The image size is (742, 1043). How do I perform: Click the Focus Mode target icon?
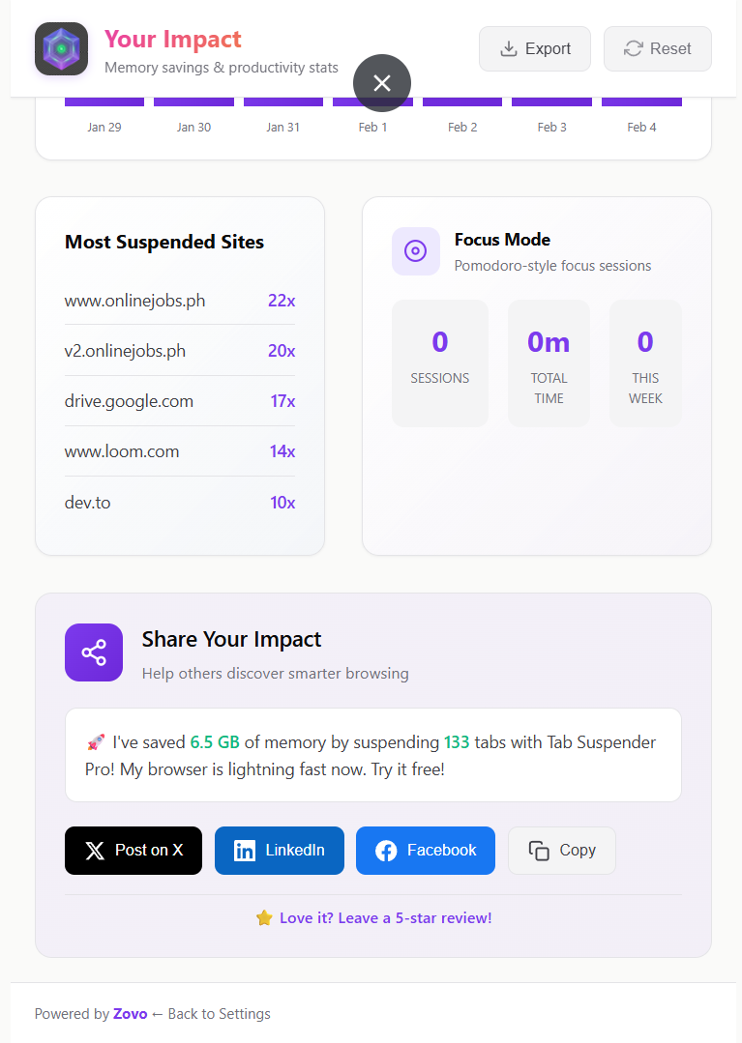coord(414,251)
